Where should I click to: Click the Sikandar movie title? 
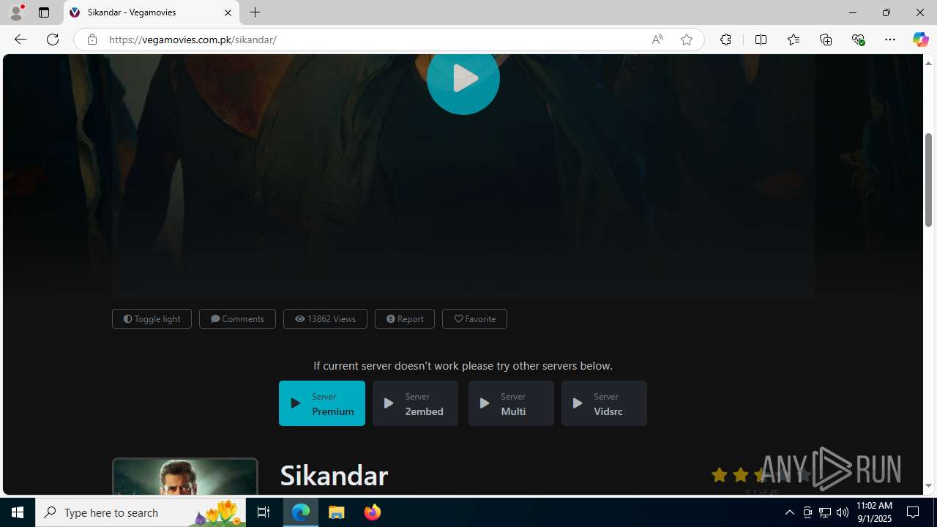click(334, 476)
